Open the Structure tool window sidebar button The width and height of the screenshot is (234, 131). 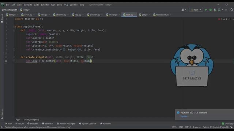tap(2, 114)
